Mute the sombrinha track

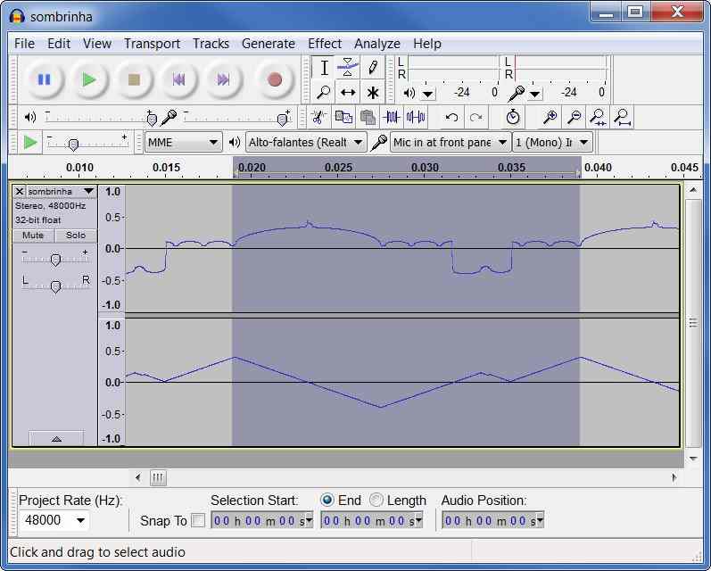tap(33, 236)
